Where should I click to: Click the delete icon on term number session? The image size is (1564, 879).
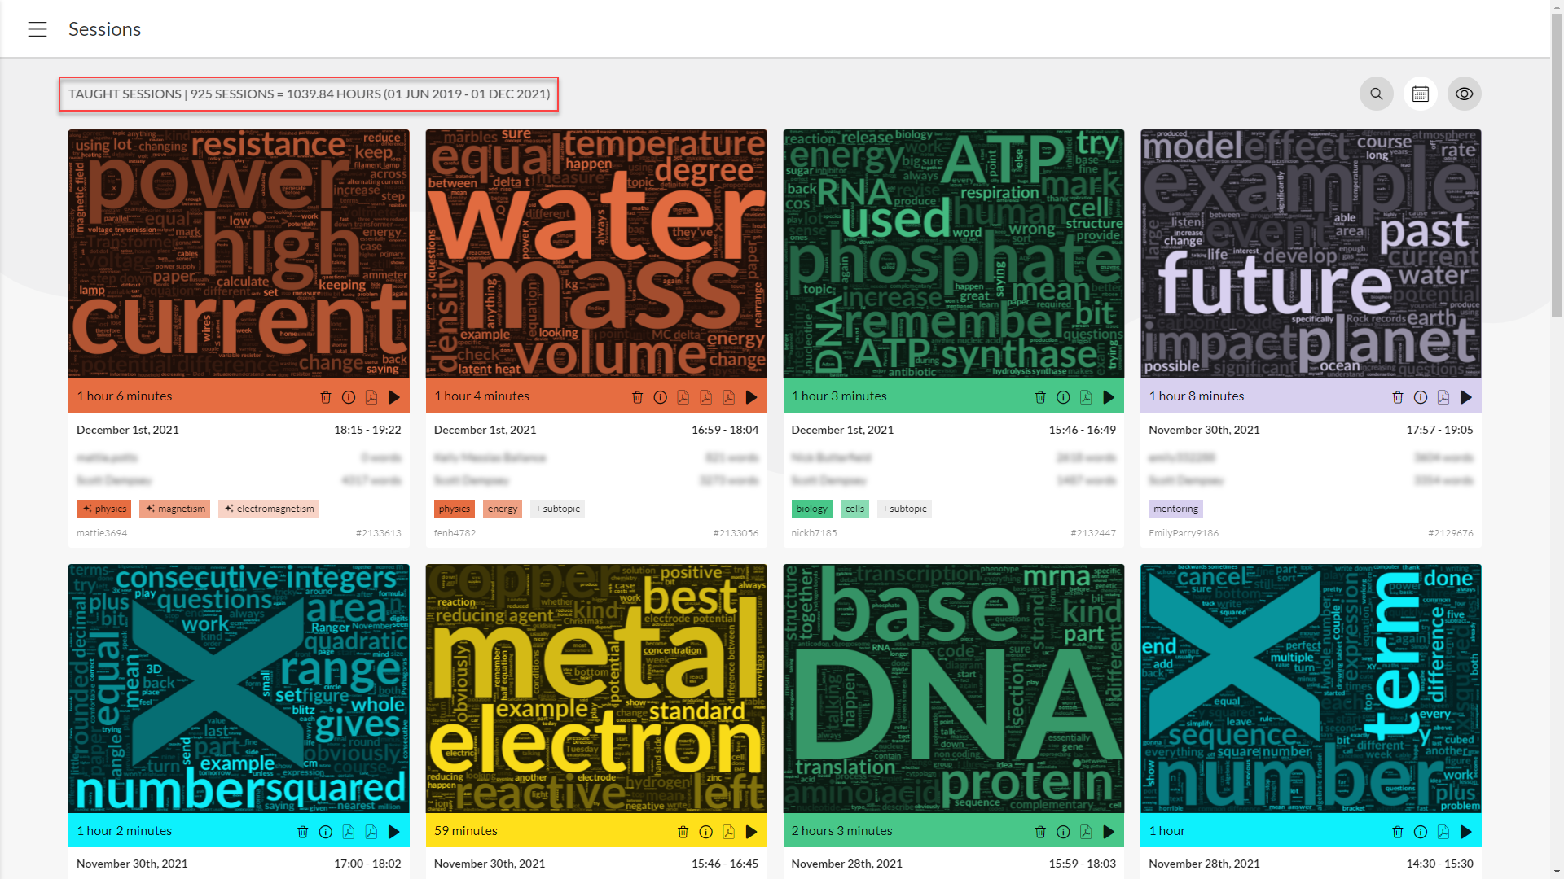(1398, 831)
